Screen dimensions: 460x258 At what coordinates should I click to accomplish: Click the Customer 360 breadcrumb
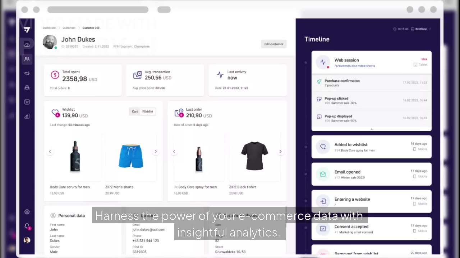point(91,28)
